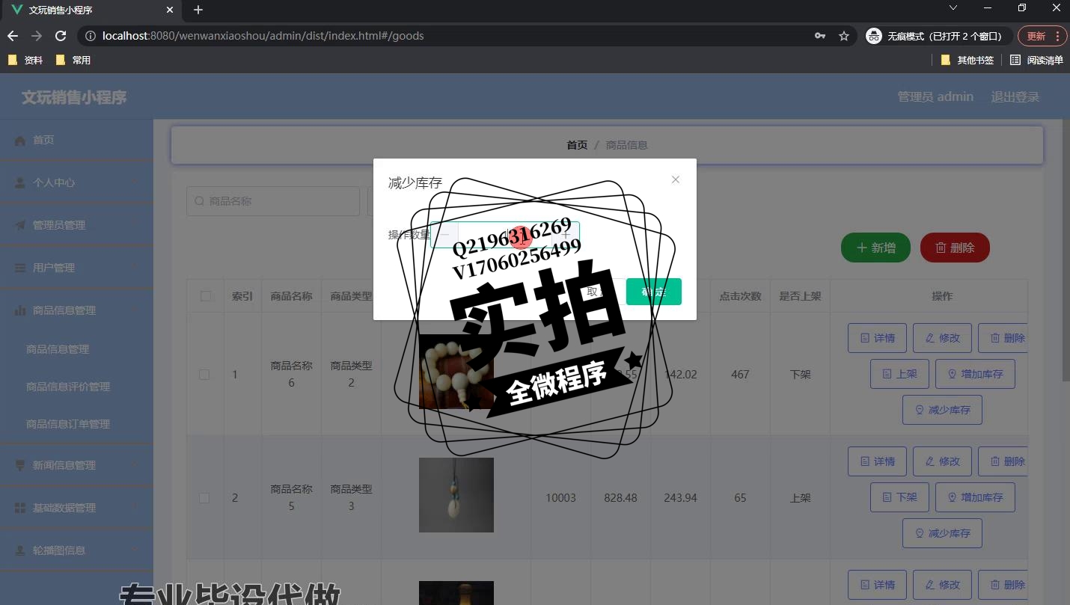Click the 是否上架 column header
Viewport: 1070px width, 605px height.
pos(800,296)
